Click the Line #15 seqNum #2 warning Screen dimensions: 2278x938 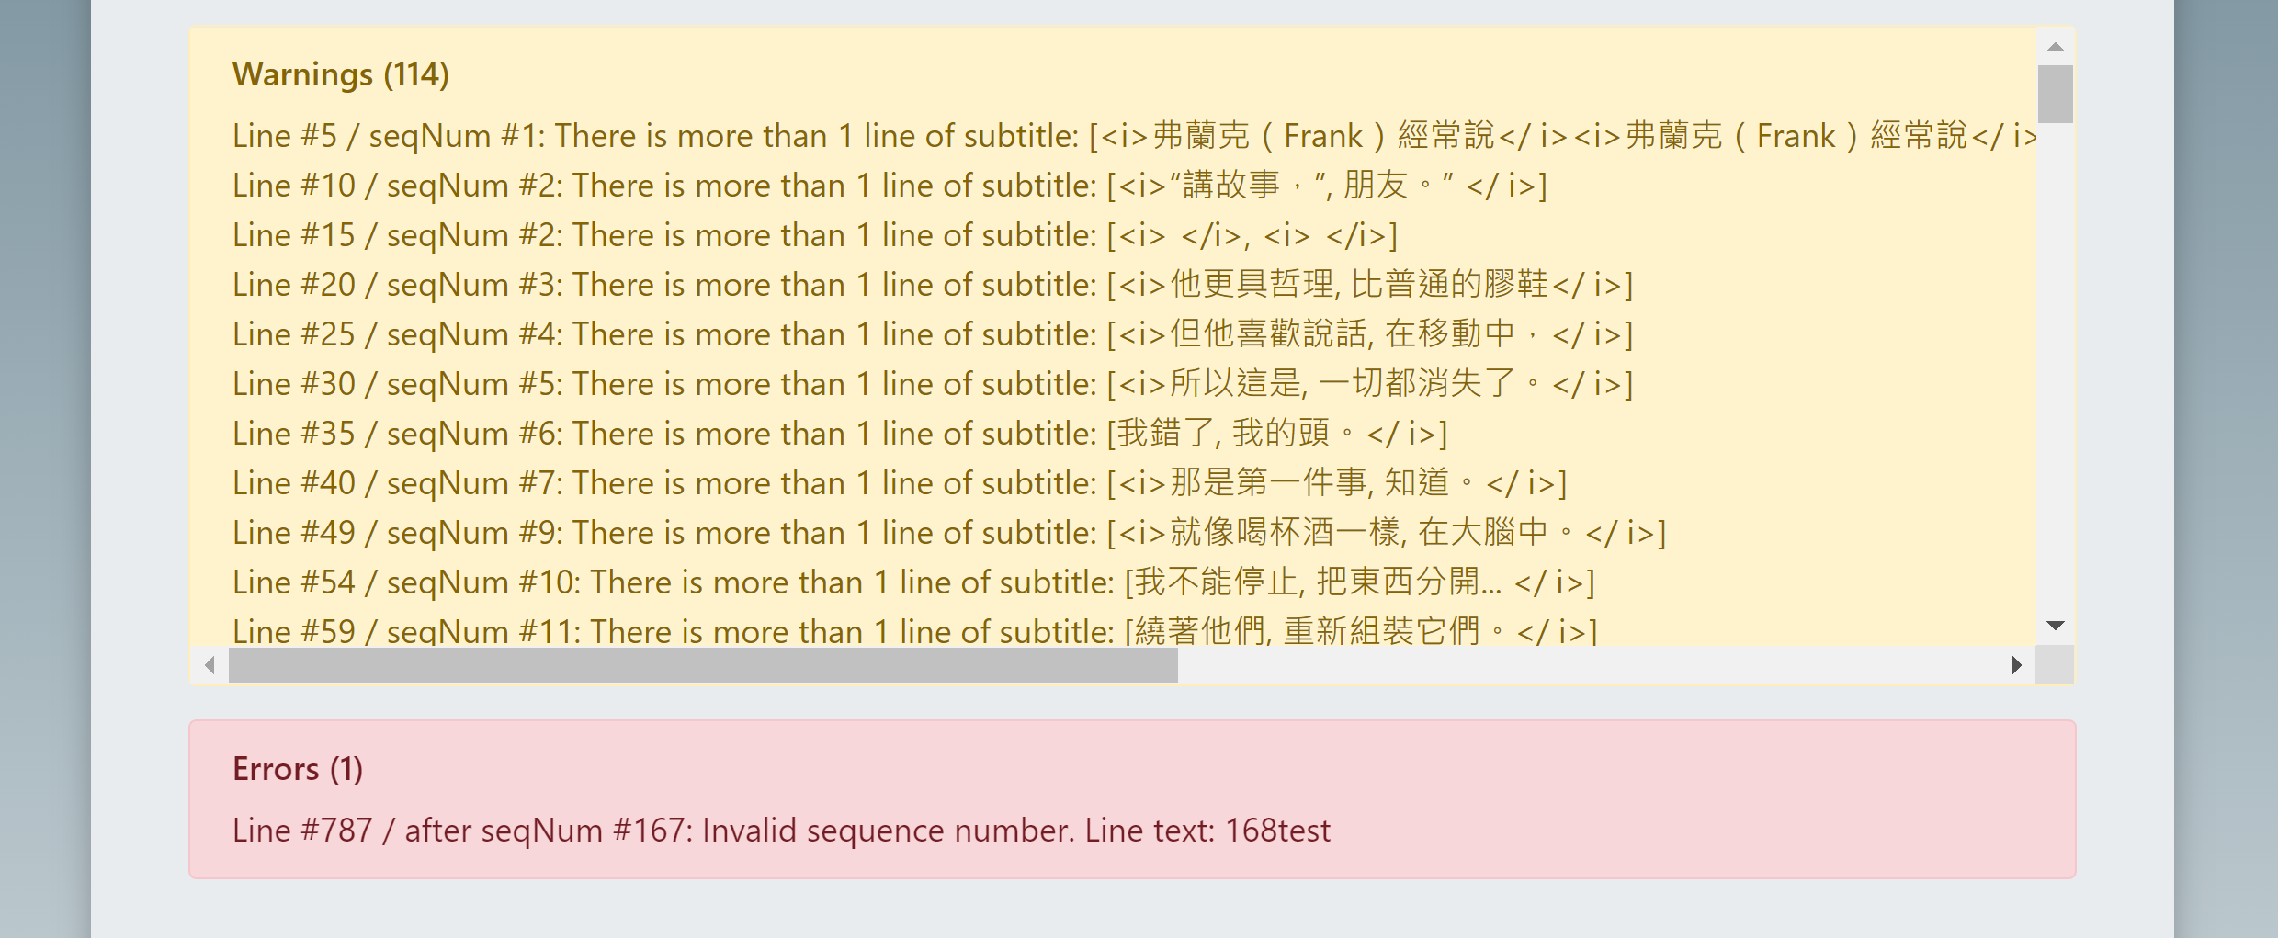click(x=815, y=235)
